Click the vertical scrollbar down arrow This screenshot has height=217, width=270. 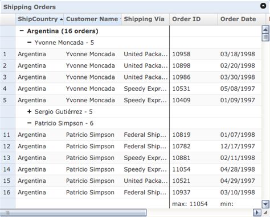click(265, 204)
